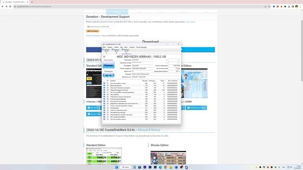This screenshot has width=303, height=170.
Task: Go forward in the browser
Action: [x=6, y=7]
